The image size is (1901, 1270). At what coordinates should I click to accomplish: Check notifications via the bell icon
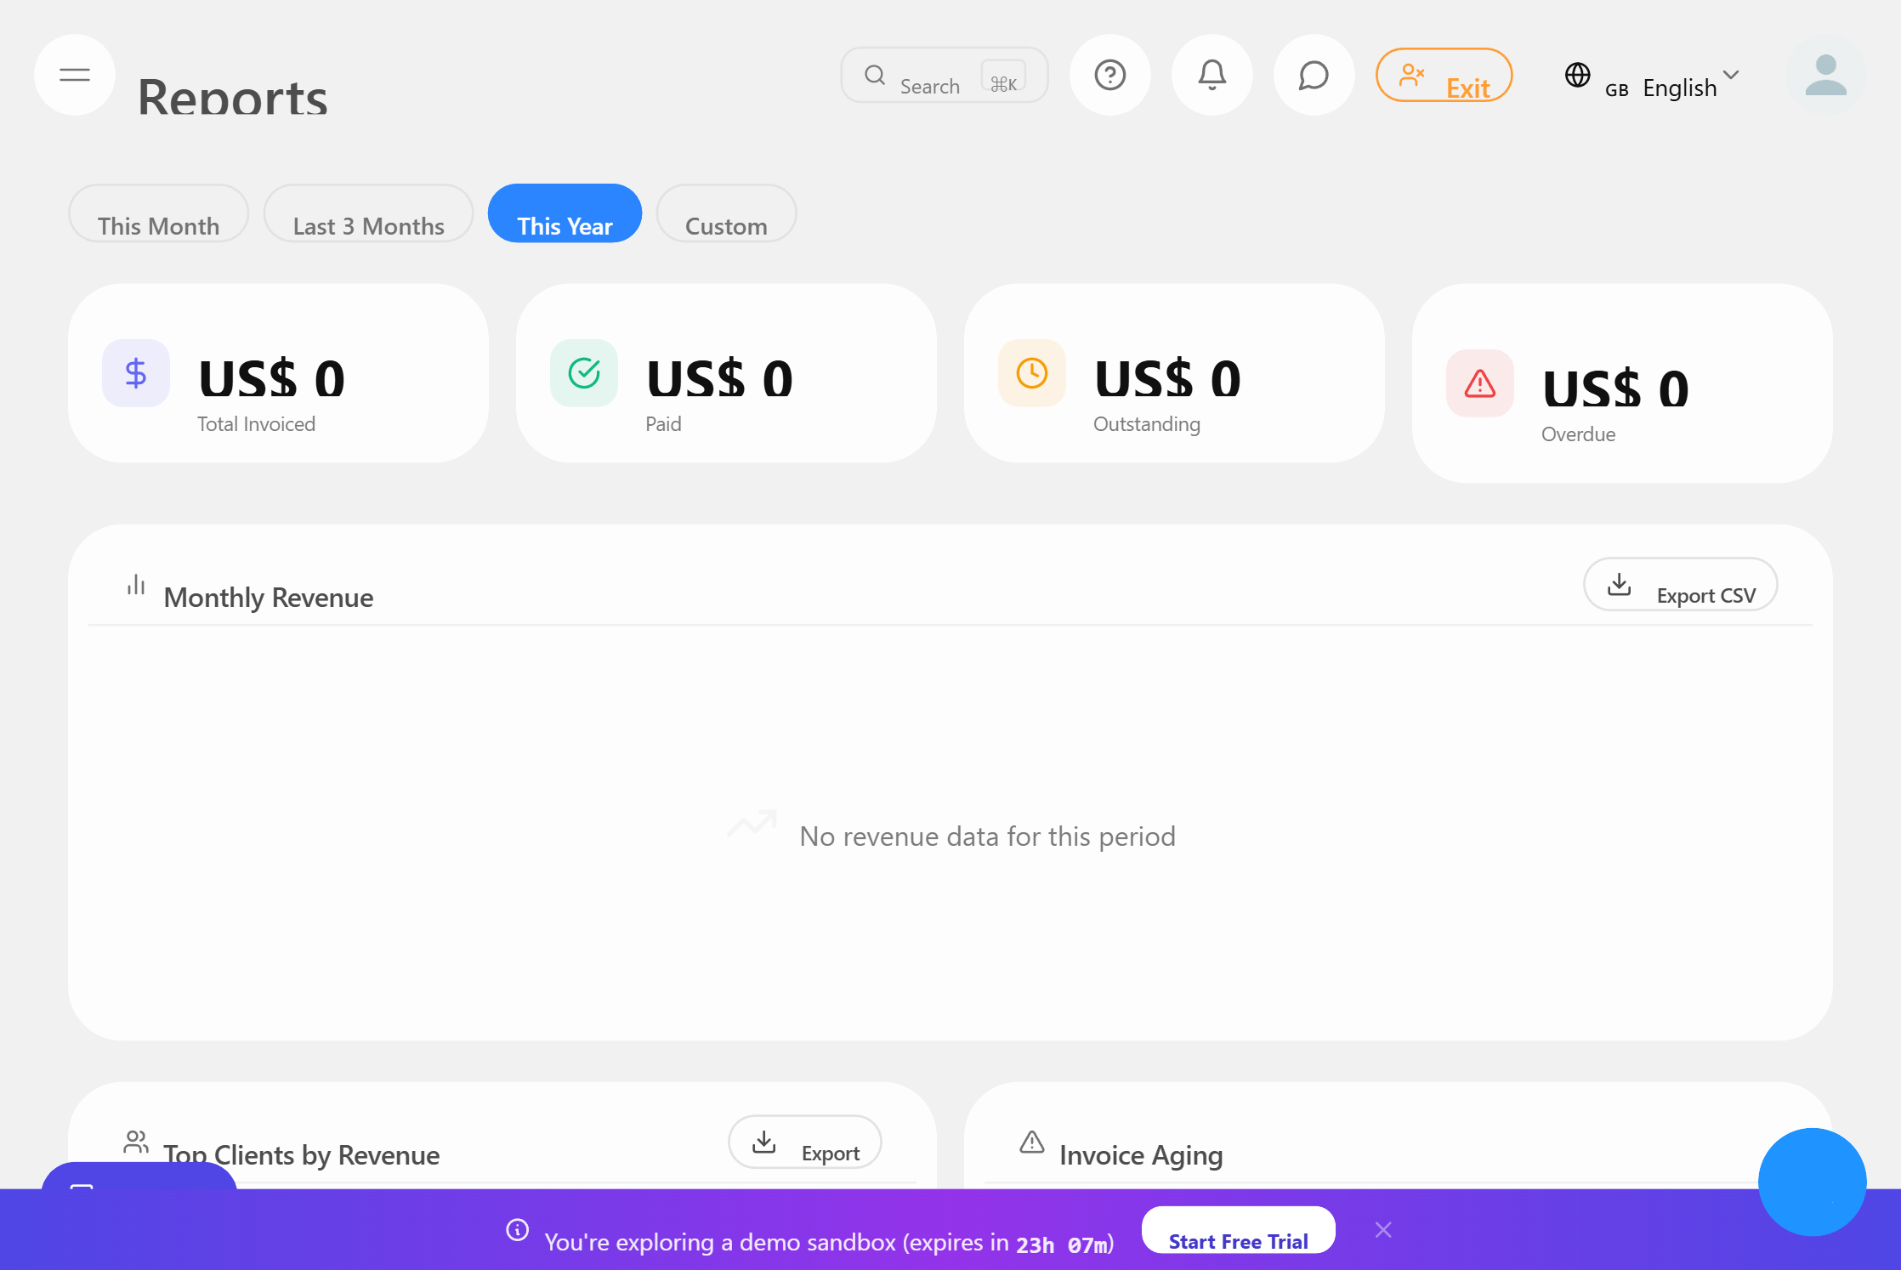pyautogui.click(x=1212, y=75)
